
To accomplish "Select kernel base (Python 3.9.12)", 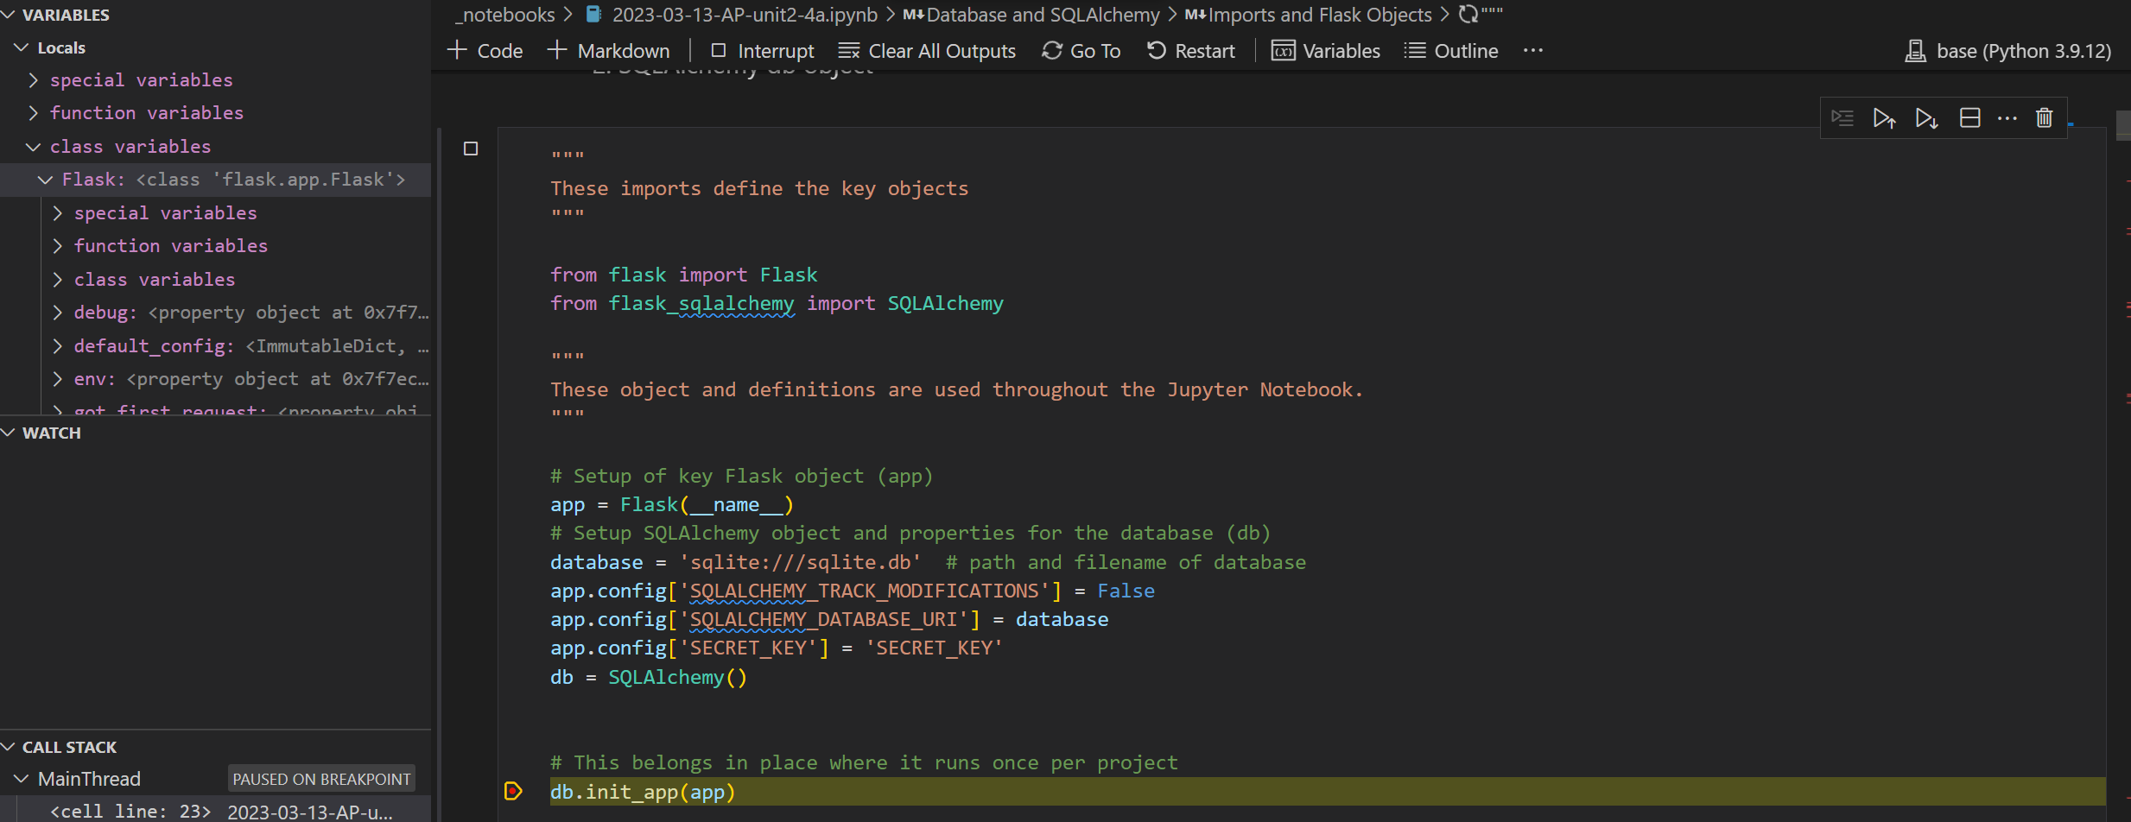I will [x=2008, y=51].
